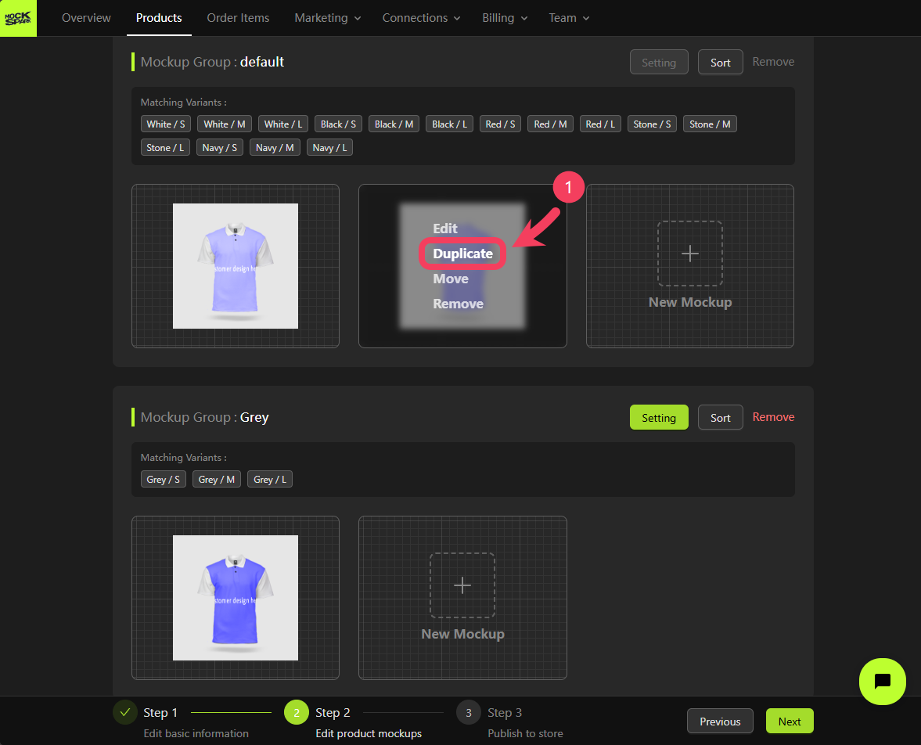Viewport: 921px width, 745px height.
Task: Expand the Billing dropdown menu
Action: (505, 18)
